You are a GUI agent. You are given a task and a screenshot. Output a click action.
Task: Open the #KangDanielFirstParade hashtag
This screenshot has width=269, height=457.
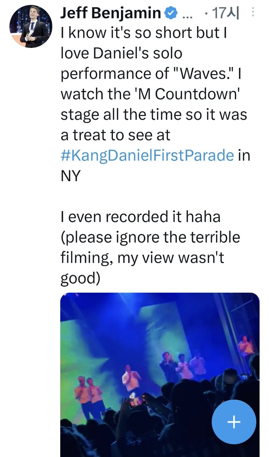point(147,155)
